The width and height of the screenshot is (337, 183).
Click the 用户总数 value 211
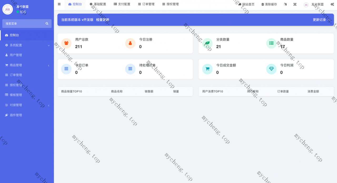(x=79, y=47)
